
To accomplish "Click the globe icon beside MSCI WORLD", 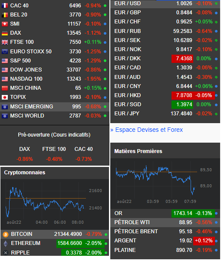I will 5,116.
